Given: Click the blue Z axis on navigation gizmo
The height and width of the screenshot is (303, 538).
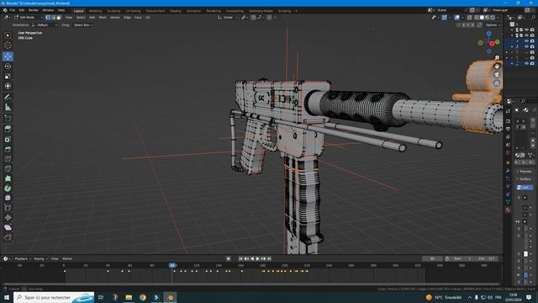Looking at the screenshot, I should tap(489, 34).
